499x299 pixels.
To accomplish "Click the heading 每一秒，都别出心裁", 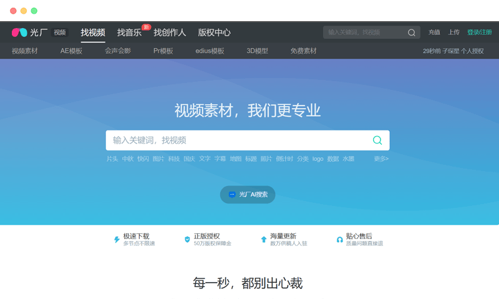I will [248, 283].
